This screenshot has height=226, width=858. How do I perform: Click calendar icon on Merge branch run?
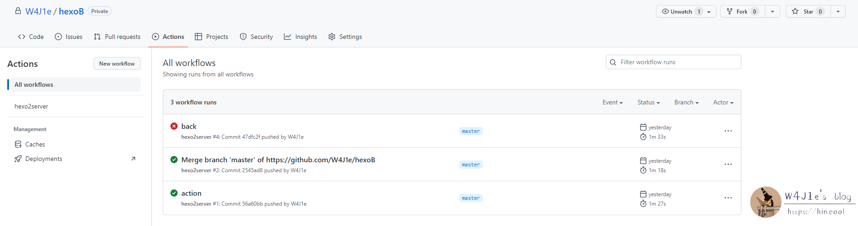tap(643, 160)
